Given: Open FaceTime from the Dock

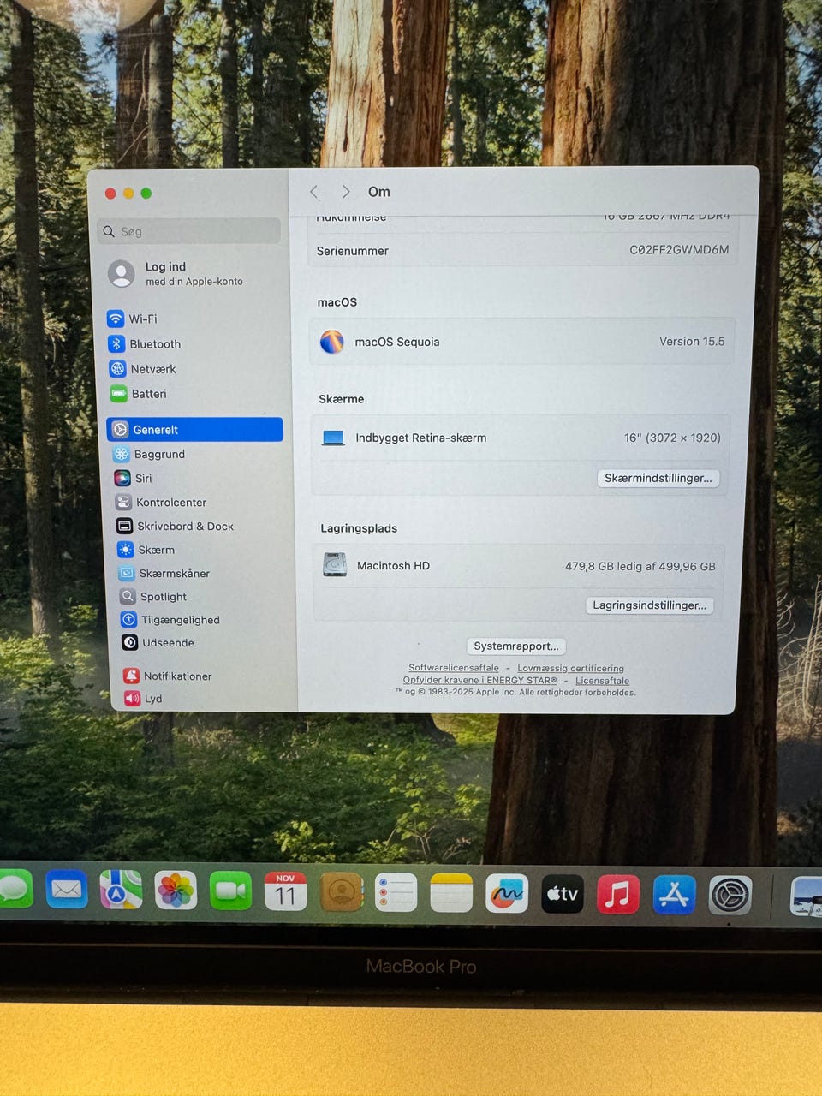Looking at the screenshot, I should [x=230, y=891].
